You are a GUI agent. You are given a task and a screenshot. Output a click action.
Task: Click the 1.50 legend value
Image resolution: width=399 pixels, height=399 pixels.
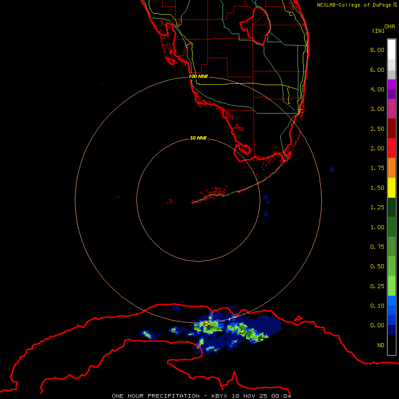377,188
